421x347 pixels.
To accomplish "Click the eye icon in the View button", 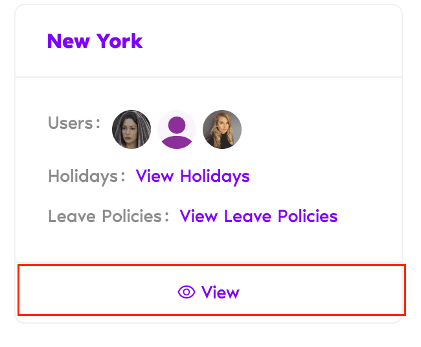I will click(186, 293).
